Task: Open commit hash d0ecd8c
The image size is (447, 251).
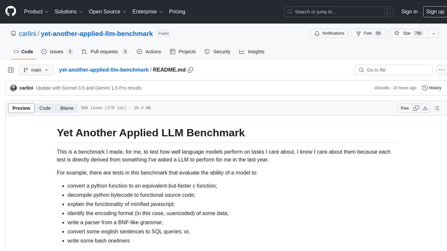Action: [x=382, y=88]
